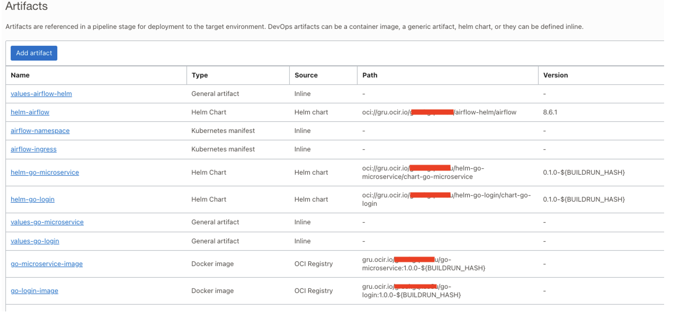The height and width of the screenshot is (316, 676).
Task: Click the Path column header
Action: [370, 75]
